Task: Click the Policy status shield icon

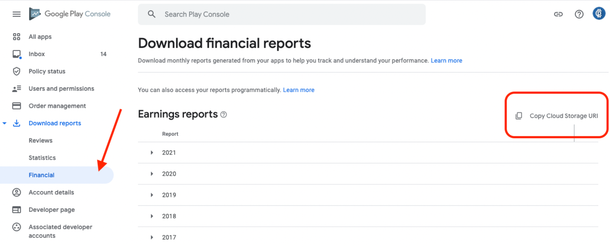Action: [x=17, y=71]
